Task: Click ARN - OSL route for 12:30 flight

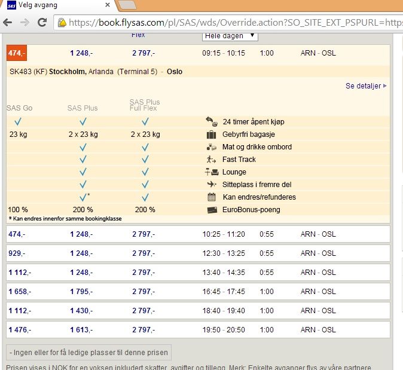Action: click(318, 253)
